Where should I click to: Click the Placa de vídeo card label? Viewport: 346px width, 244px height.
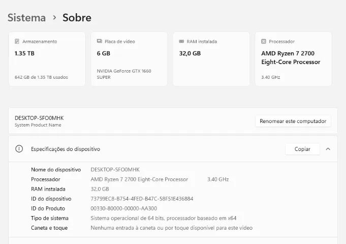click(x=120, y=42)
